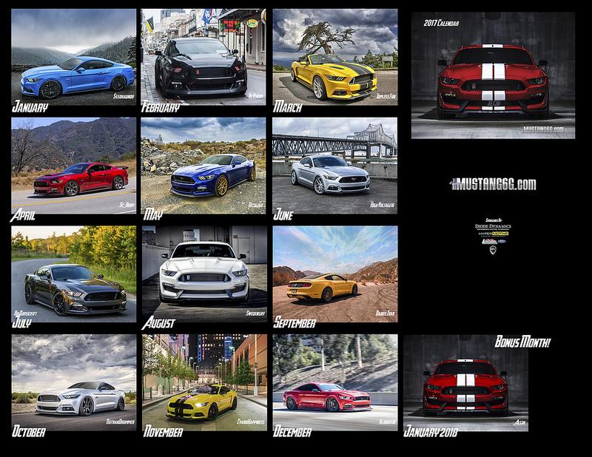Open the November yellow striped Mustang photo
592x457 pixels.
click(204, 382)
